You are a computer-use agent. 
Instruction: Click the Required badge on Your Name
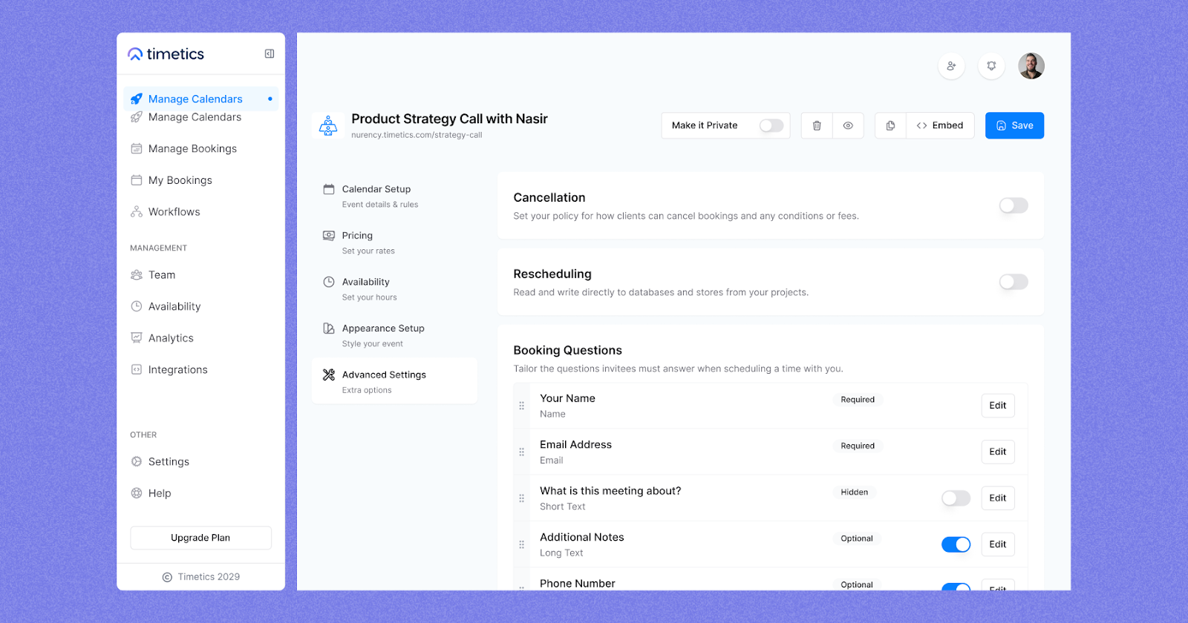coord(858,400)
